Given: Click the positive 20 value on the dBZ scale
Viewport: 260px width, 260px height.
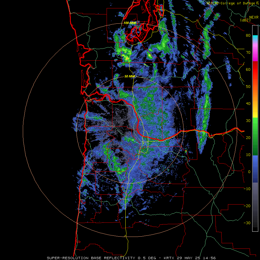Looking at the screenshot, I should coord(248,138).
